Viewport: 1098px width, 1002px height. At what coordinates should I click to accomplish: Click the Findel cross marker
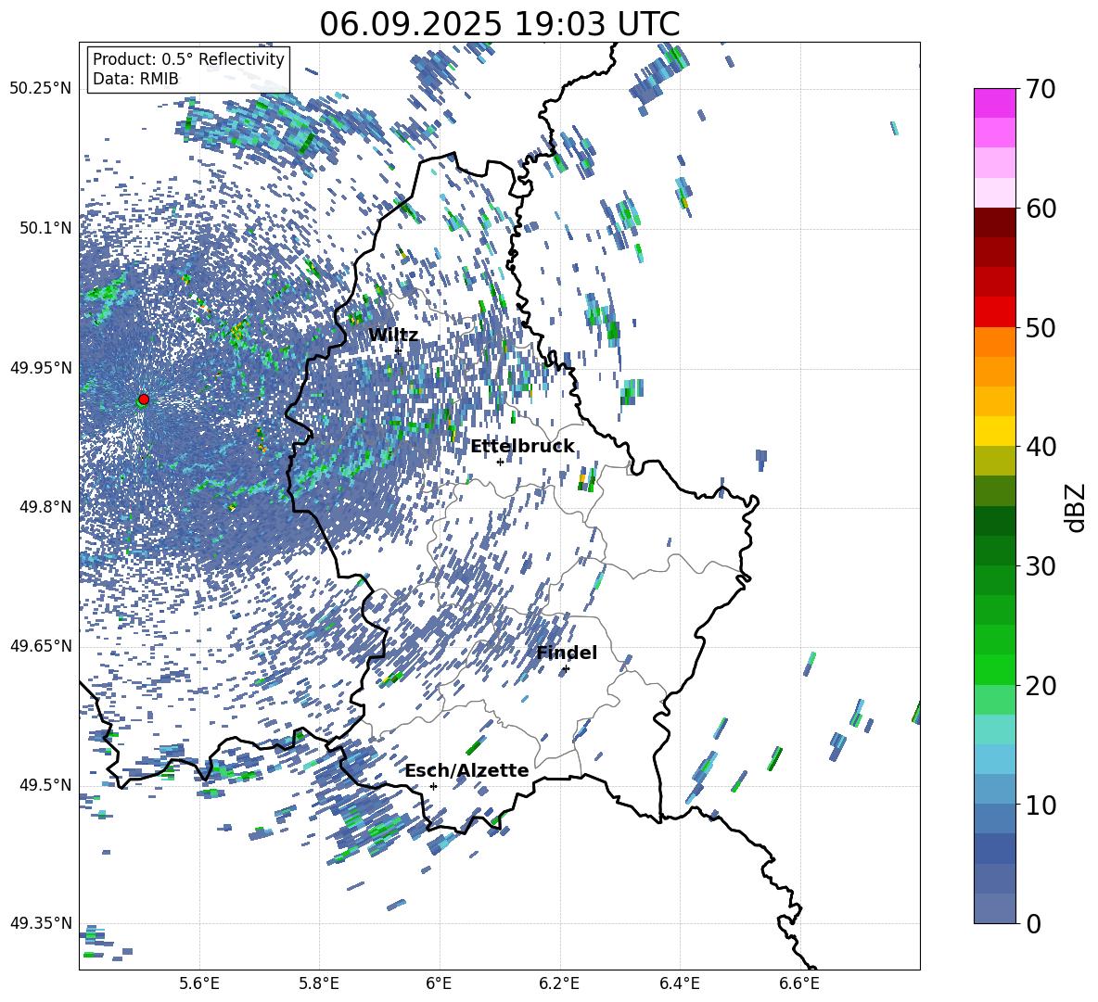pyautogui.click(x=566, y=669)
